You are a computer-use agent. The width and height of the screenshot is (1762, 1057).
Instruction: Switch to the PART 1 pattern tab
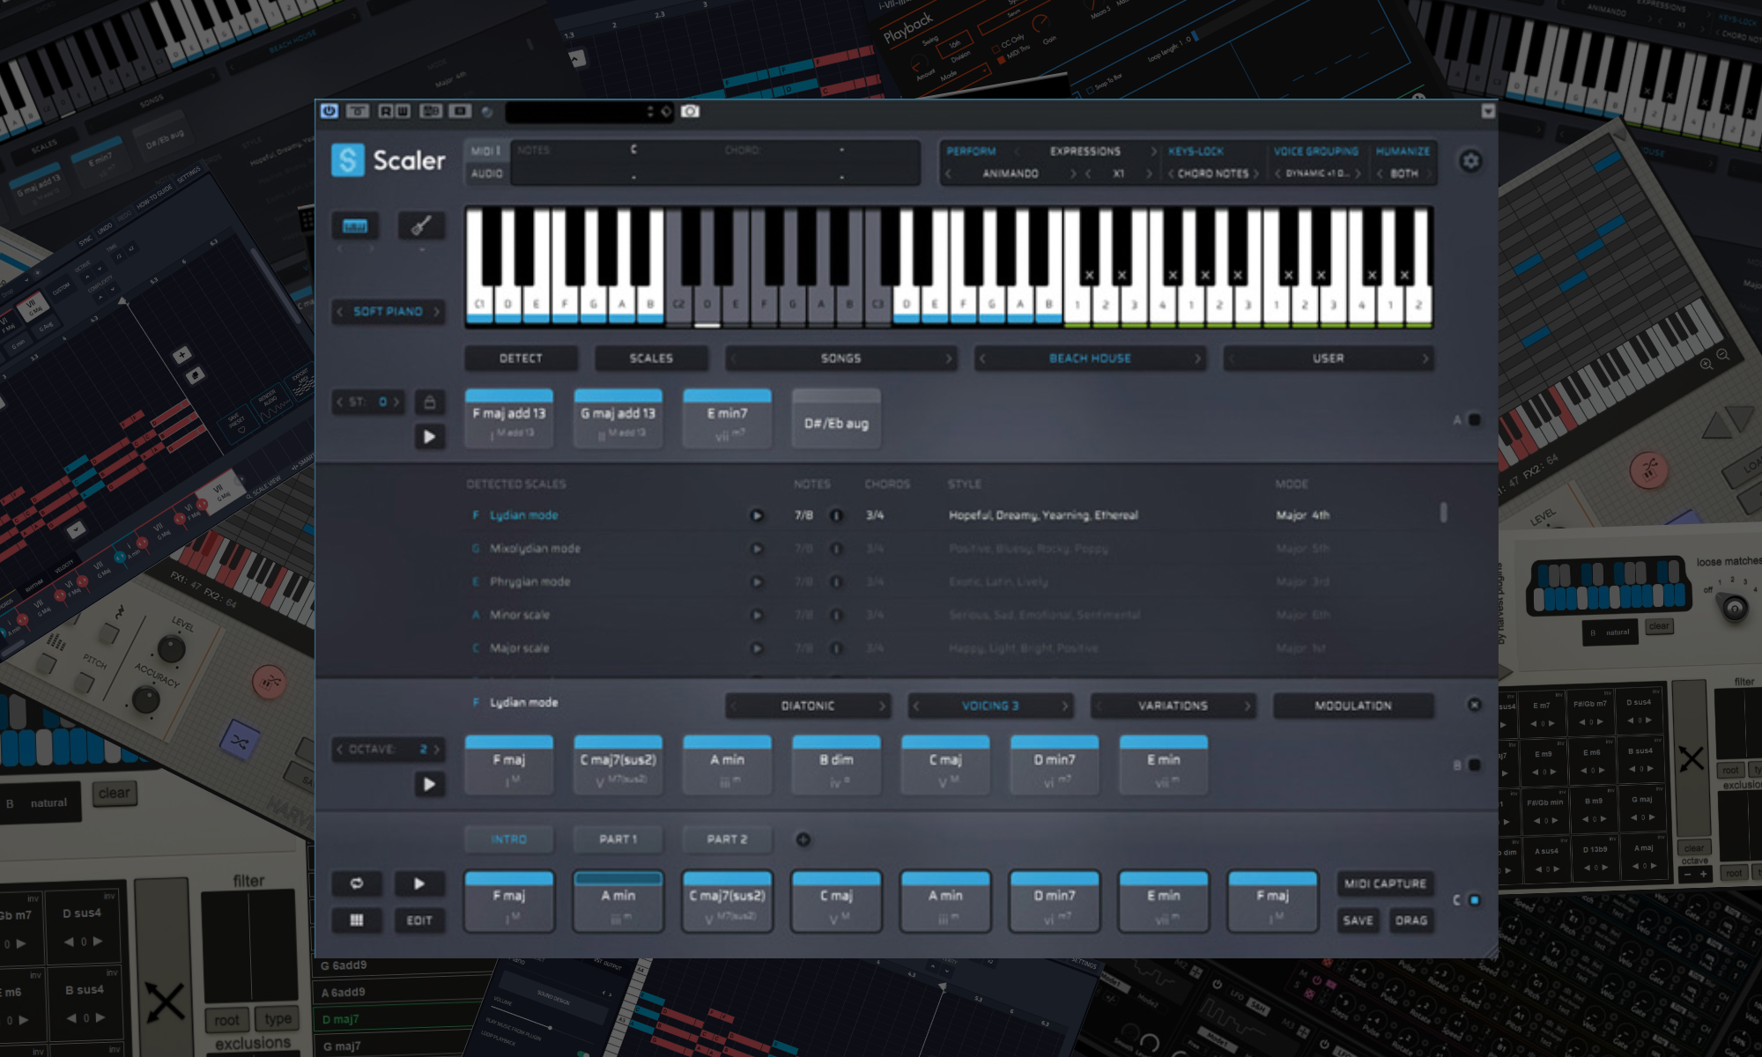[618, 839]
